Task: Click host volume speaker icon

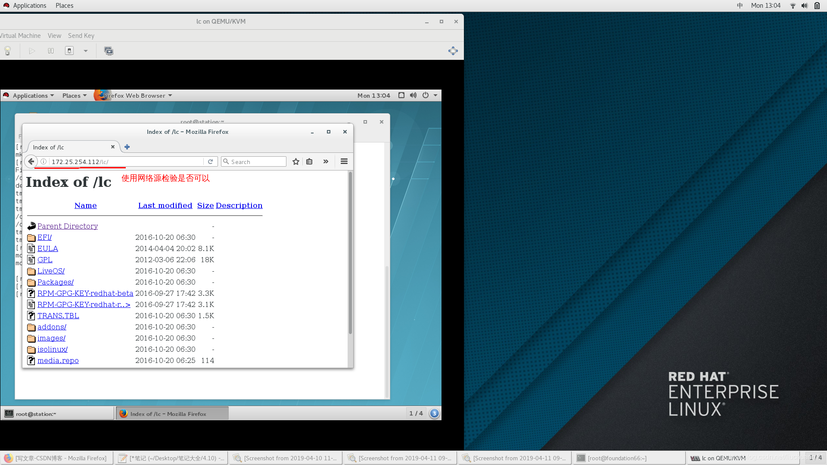Action: pos(805,6)
